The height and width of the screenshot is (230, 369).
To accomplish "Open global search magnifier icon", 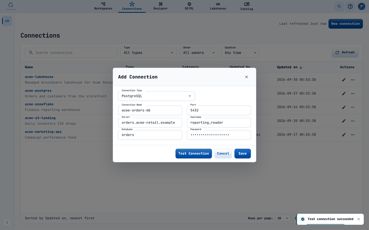I will (x=339, y=7).
